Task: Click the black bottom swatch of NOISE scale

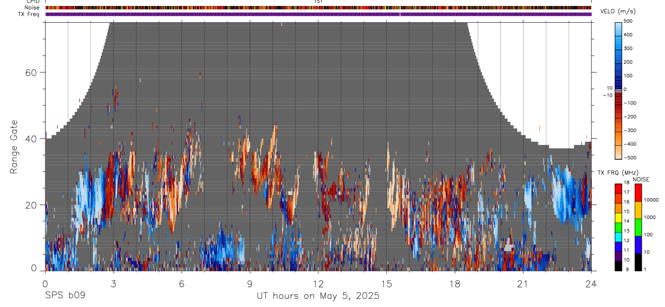Action: 638,262
